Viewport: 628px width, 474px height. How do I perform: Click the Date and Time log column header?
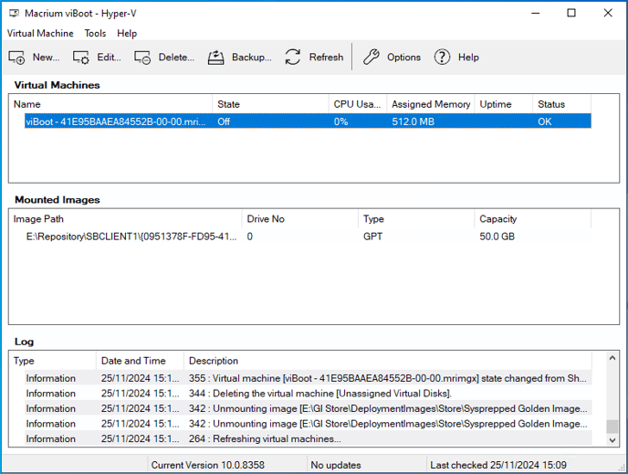[x=141, y=361]
